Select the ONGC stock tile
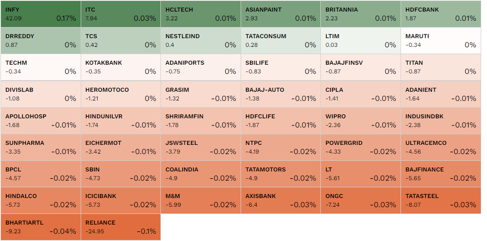The width and height of the screenshot is (487, 241). pyautogui.click(x=360, y=200)
